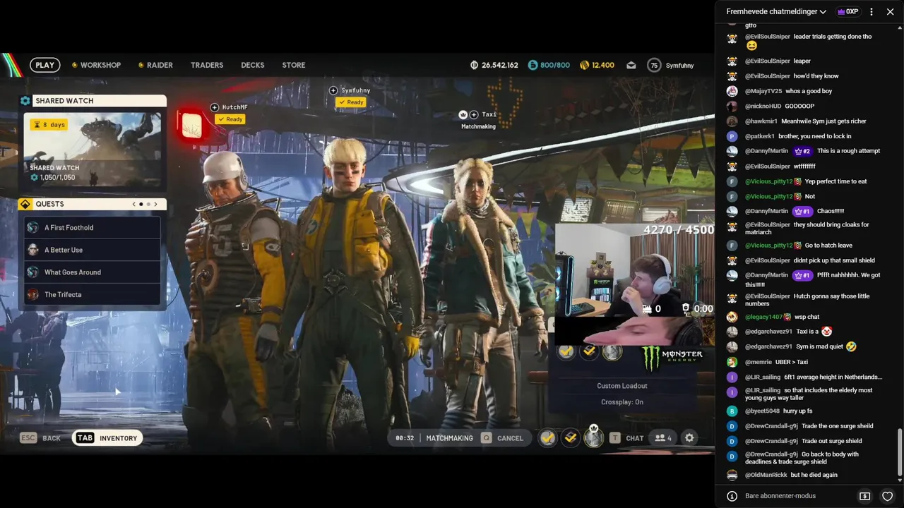This screenshot has width=904, height=508.
Task: Click the ESC Back button
Action: pos(41,438)
